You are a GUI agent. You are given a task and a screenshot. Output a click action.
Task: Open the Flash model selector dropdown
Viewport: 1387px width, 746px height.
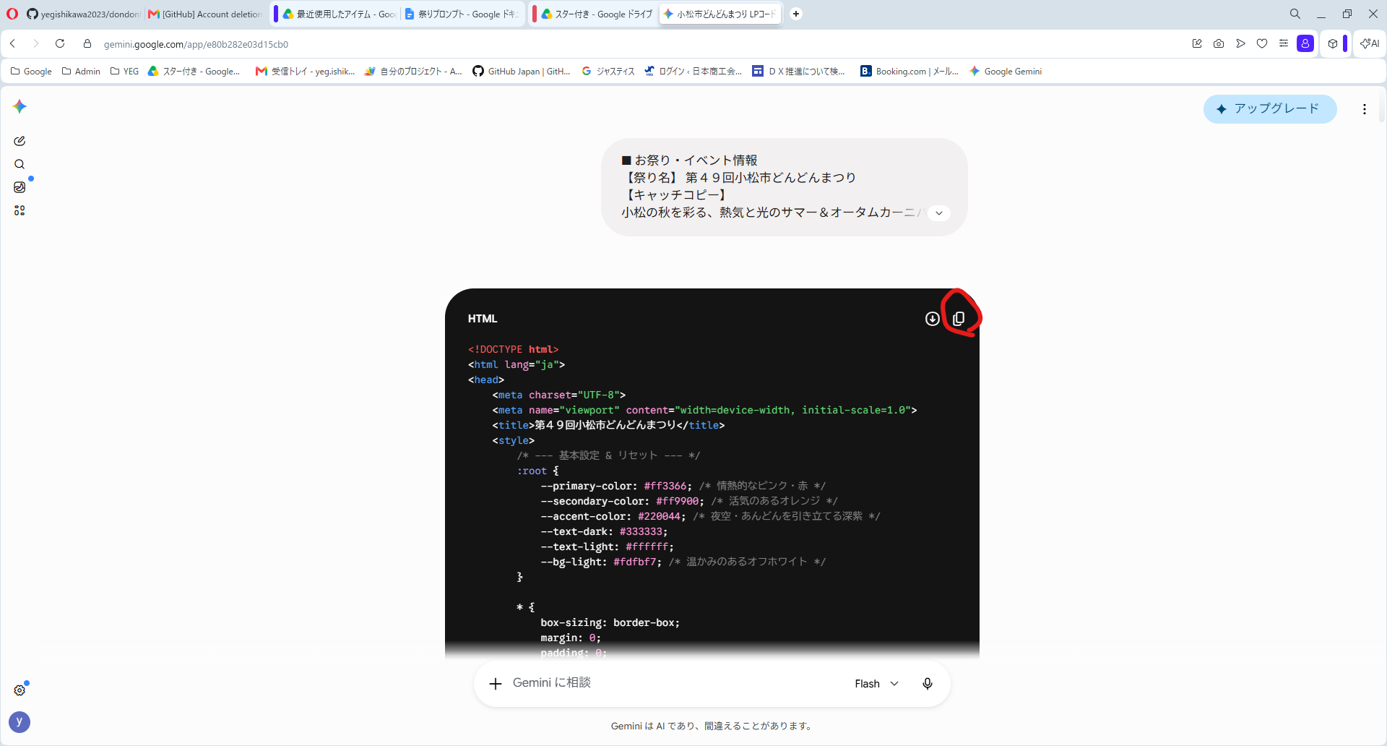coord(876,684)
